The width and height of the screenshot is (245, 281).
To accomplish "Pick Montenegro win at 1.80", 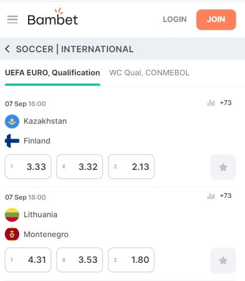I will coord(131,260).
